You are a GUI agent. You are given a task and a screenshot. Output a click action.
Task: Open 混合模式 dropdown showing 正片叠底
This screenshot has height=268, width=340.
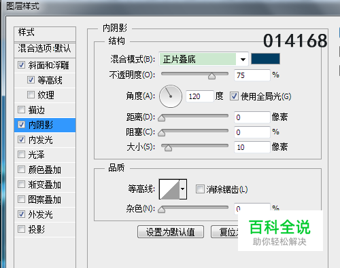203,59
